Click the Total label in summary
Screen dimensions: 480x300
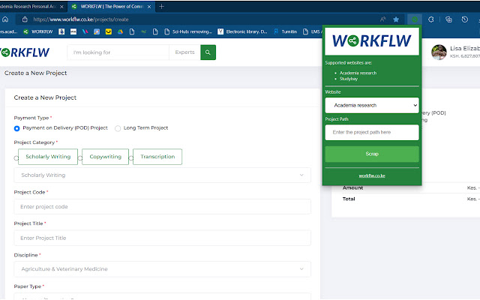pos(349,199)
